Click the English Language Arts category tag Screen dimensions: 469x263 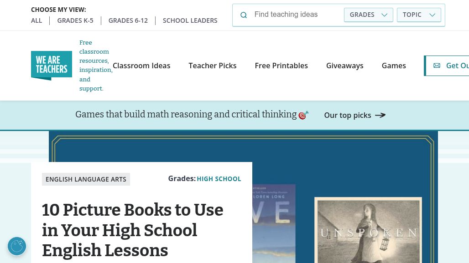86,179
